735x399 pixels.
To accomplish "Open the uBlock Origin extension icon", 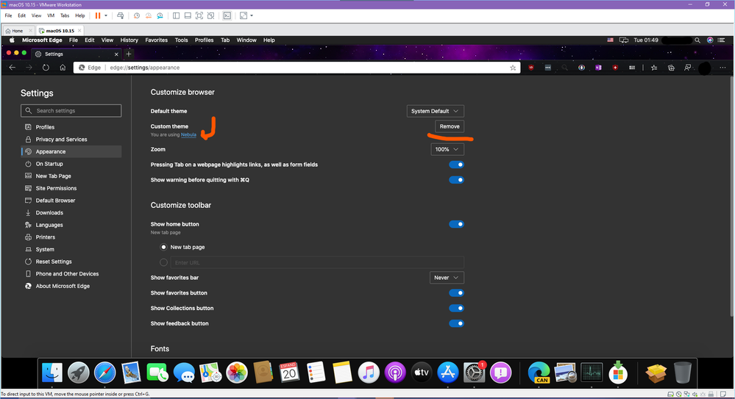I will coord(530,68).
